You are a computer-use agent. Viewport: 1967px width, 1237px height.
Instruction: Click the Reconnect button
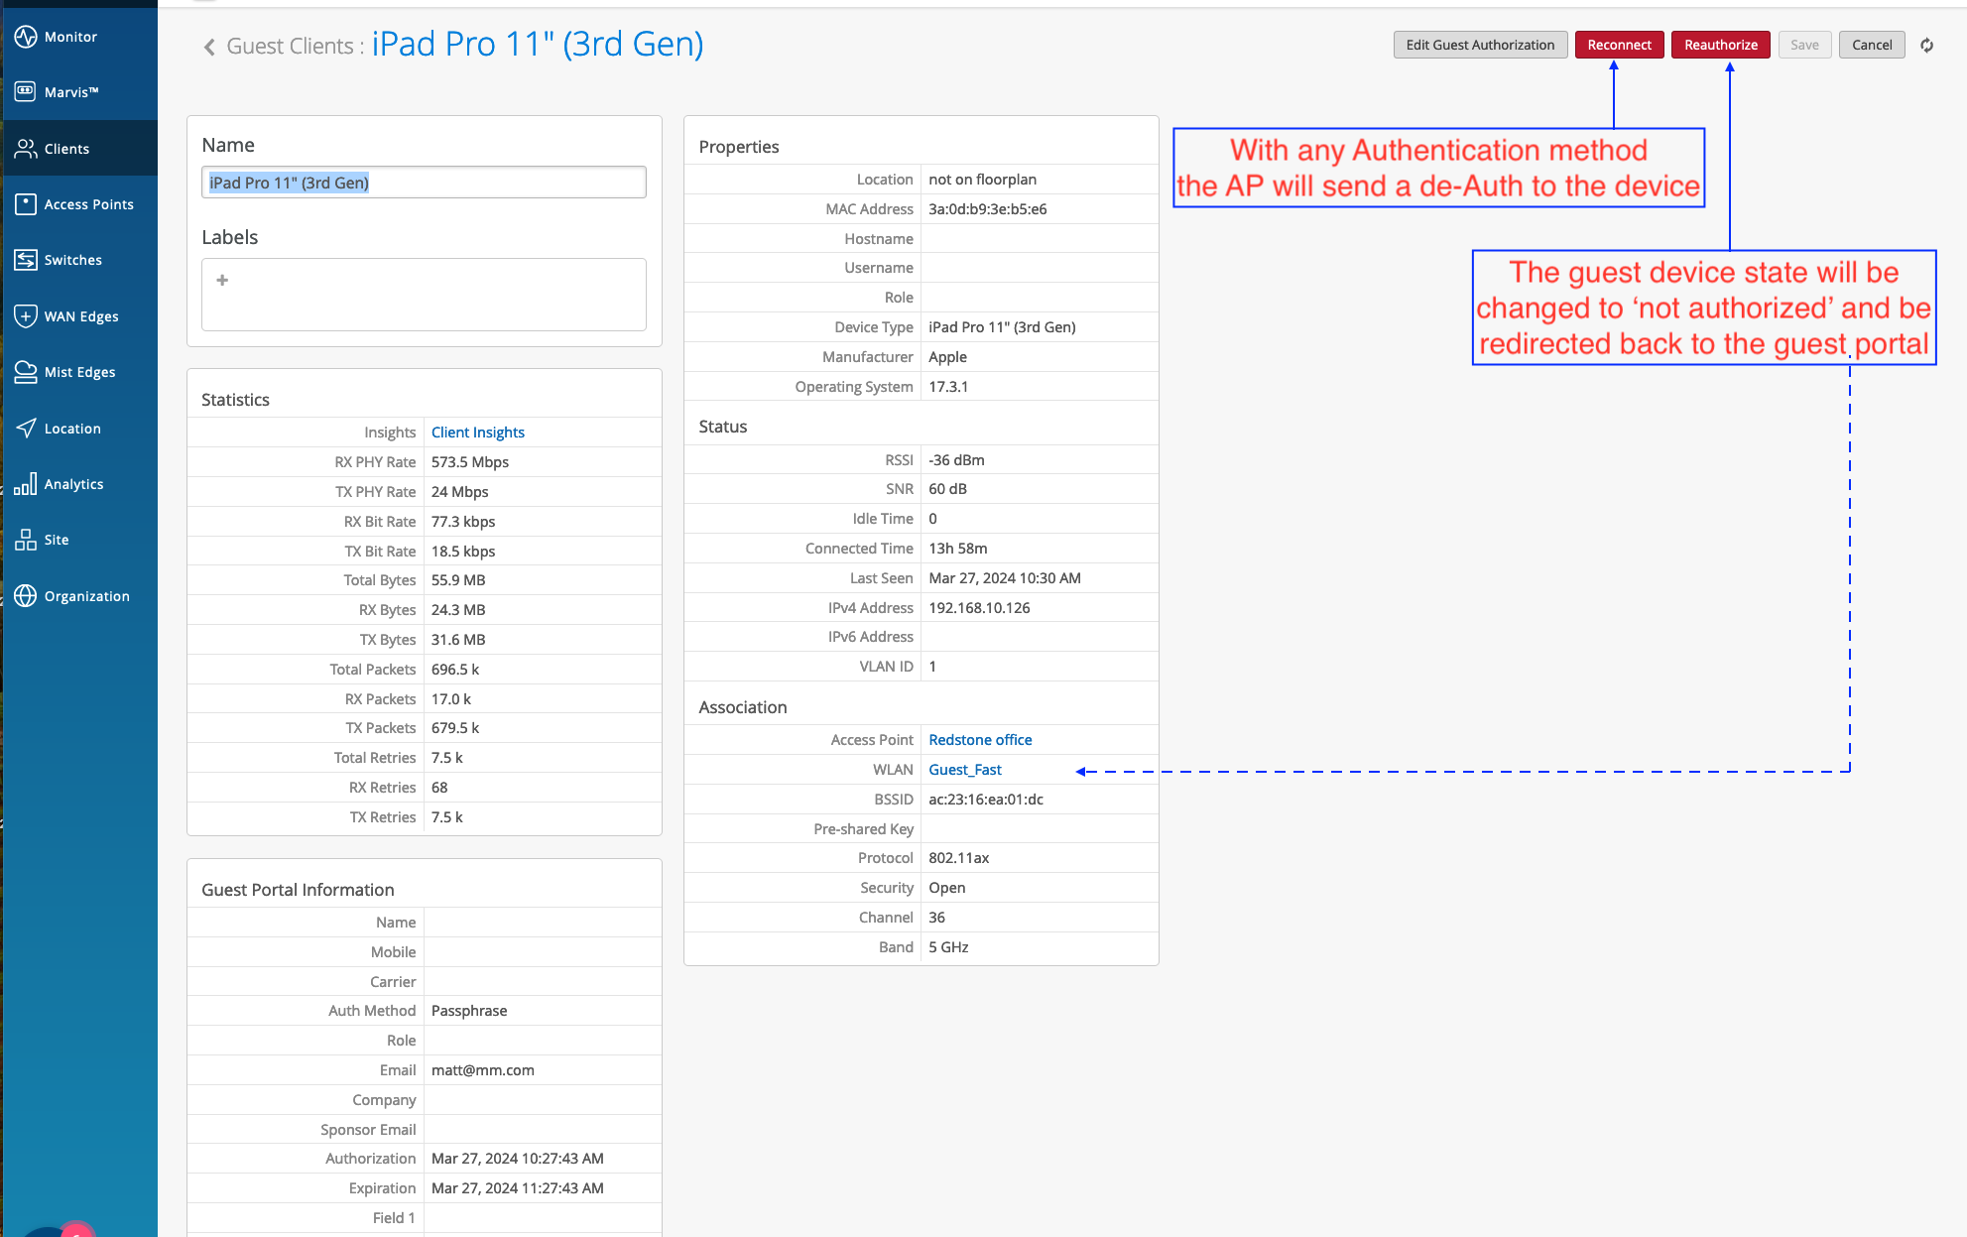pos(1619,45)
